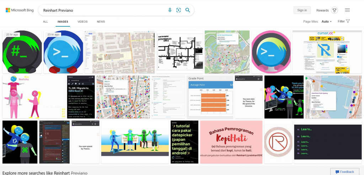
Task: Open the red circular R logo image
Action: tap(278, 142)
